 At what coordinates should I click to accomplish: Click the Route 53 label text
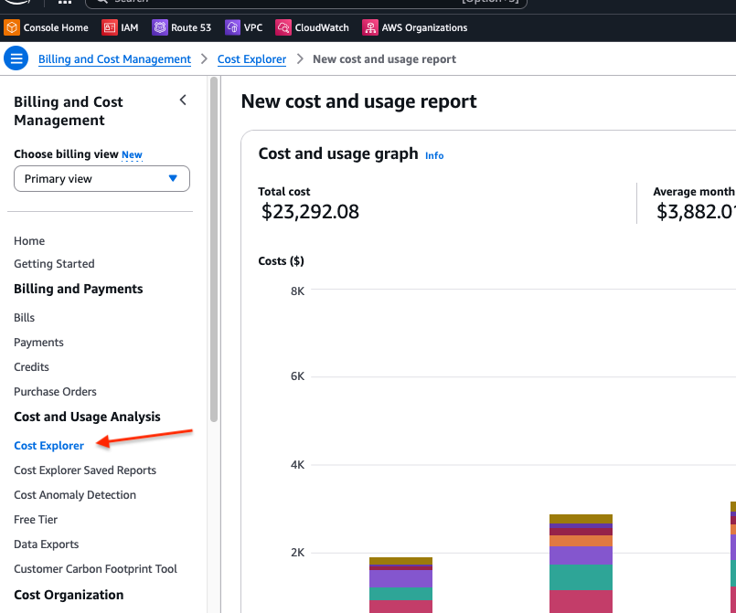191,27
